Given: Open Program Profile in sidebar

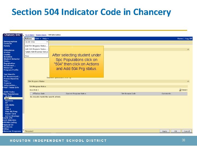Looking at the screenshot, I should 11,70.
